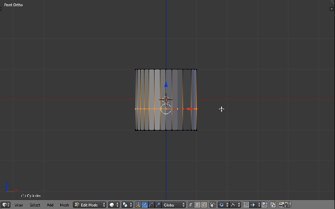Image resolution: width=335 pixels, height=209 pixels.
Task: Expand the left tool shelf plus tab
Action: pos(1,9)
